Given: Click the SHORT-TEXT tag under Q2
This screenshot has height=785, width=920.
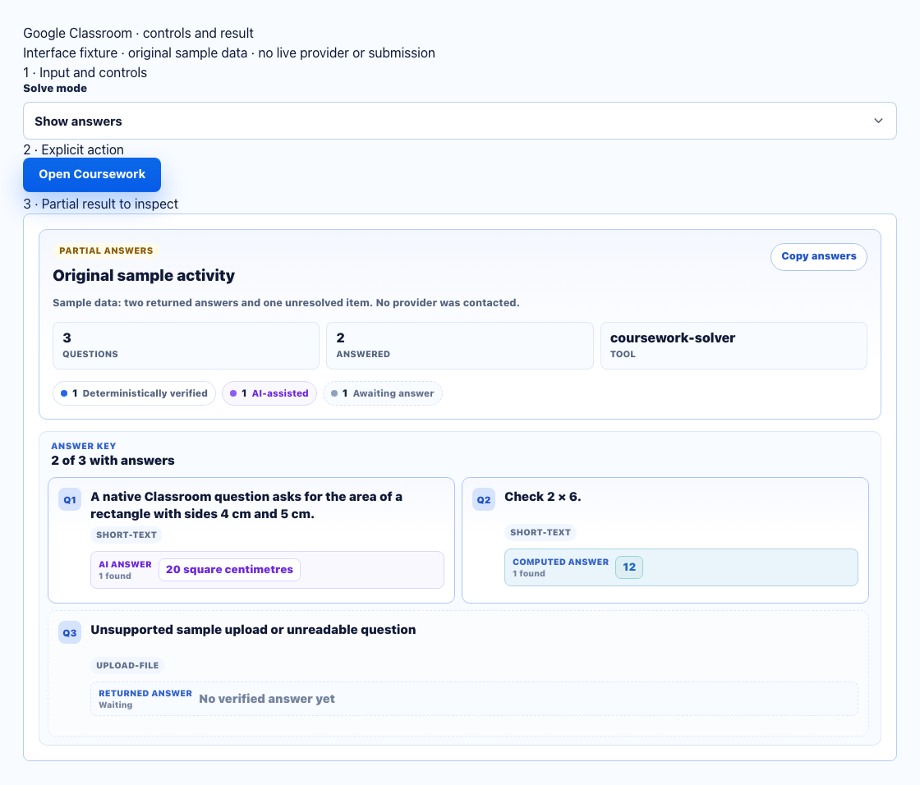Looking at the screenshot, I should [540, 533].
